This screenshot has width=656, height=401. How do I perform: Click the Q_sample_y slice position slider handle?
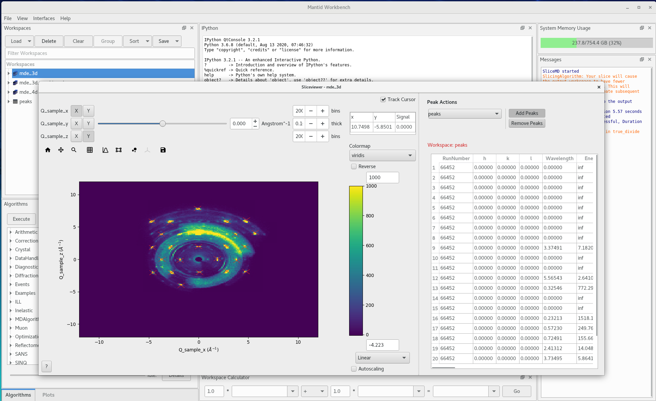click(x=163, y=124)
